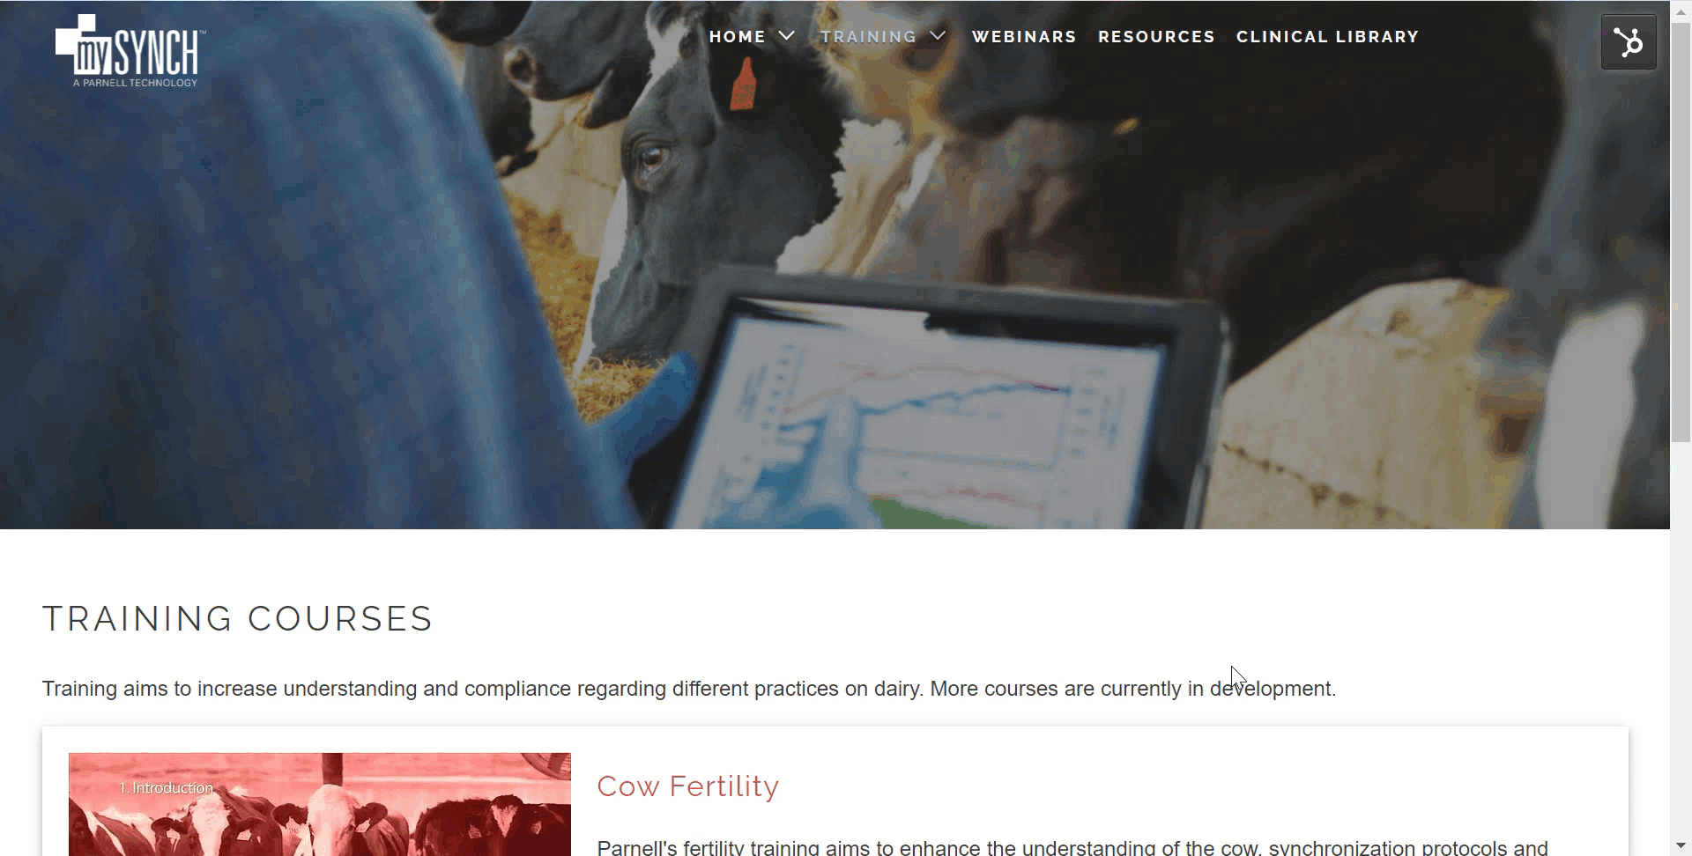Click the scrollbar up arrow
The image size is (1692, 856).
pos(1681,10)
